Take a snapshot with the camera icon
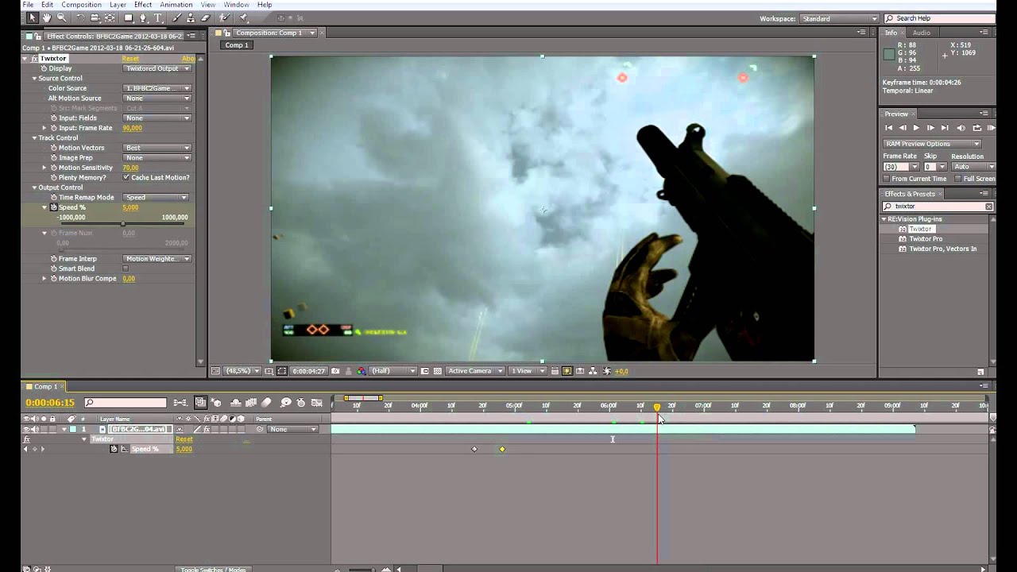This screenshot has height=572, width=1017. click(x=335, y=371)
